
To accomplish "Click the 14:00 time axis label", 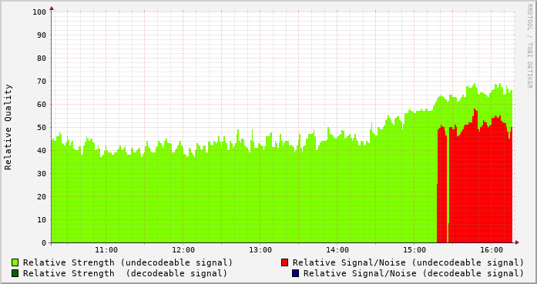I will coord(337,250).
